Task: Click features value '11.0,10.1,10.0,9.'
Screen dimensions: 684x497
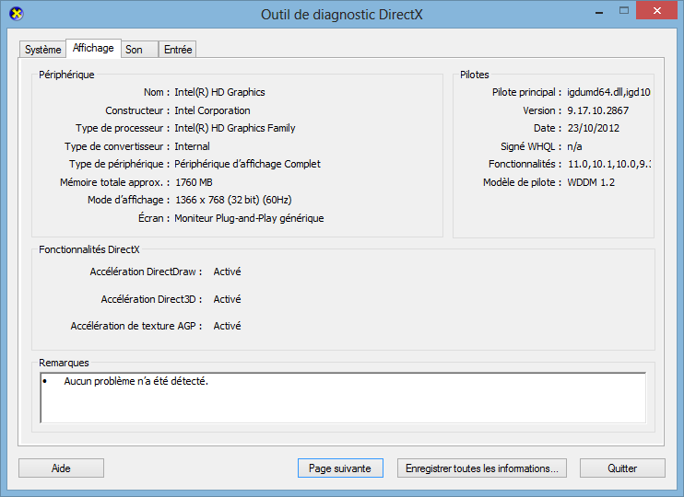Action: (609, 164)
